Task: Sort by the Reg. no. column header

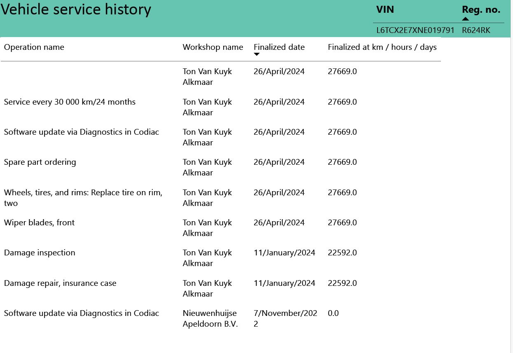Action: [481, 9]
